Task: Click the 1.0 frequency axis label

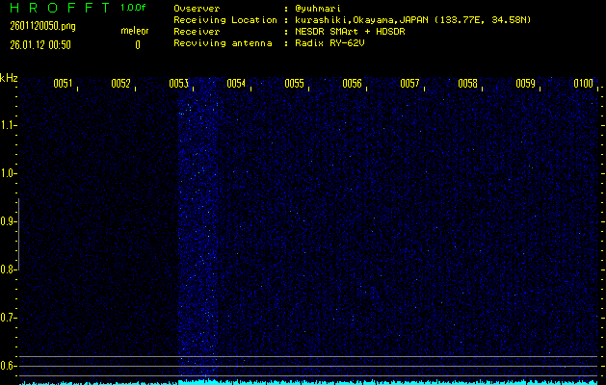Action: tap(7, 174)
